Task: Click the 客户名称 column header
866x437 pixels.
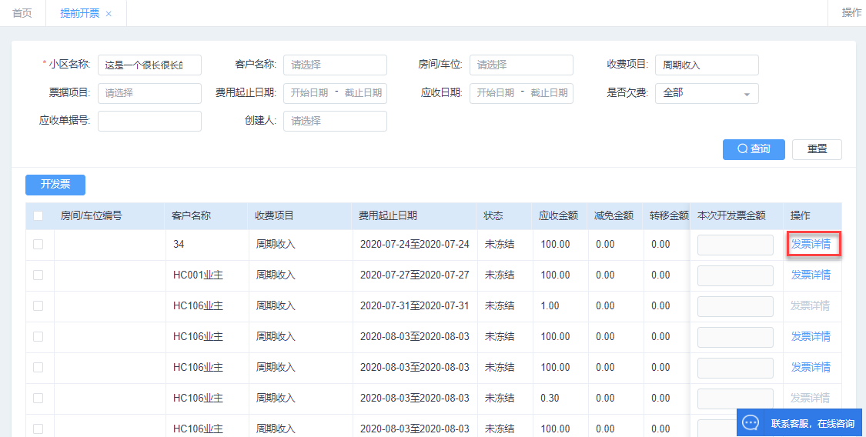Action: (x=191, y=215)
